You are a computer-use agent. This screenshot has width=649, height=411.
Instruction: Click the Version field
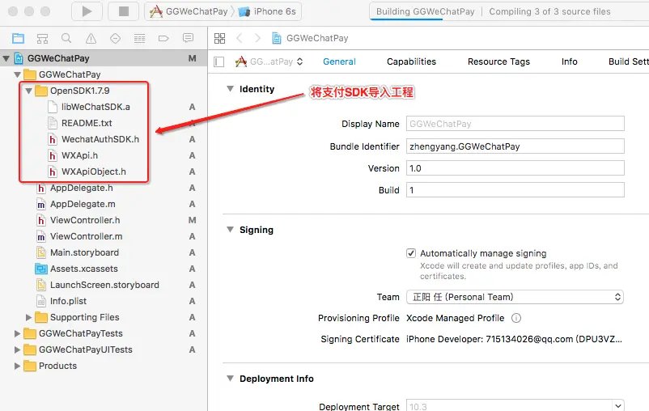[x=515, y=168]
